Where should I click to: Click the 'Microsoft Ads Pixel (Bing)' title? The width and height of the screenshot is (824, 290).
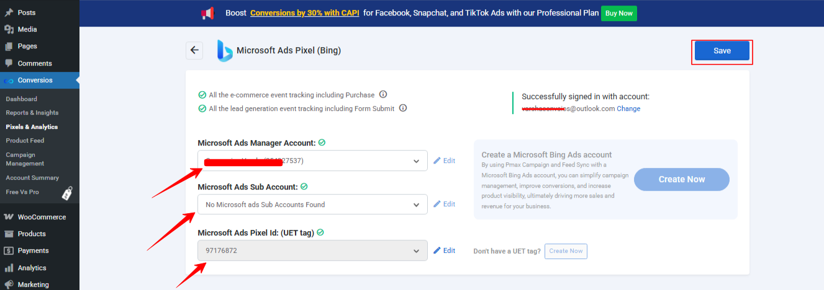(x=289, y=50)
